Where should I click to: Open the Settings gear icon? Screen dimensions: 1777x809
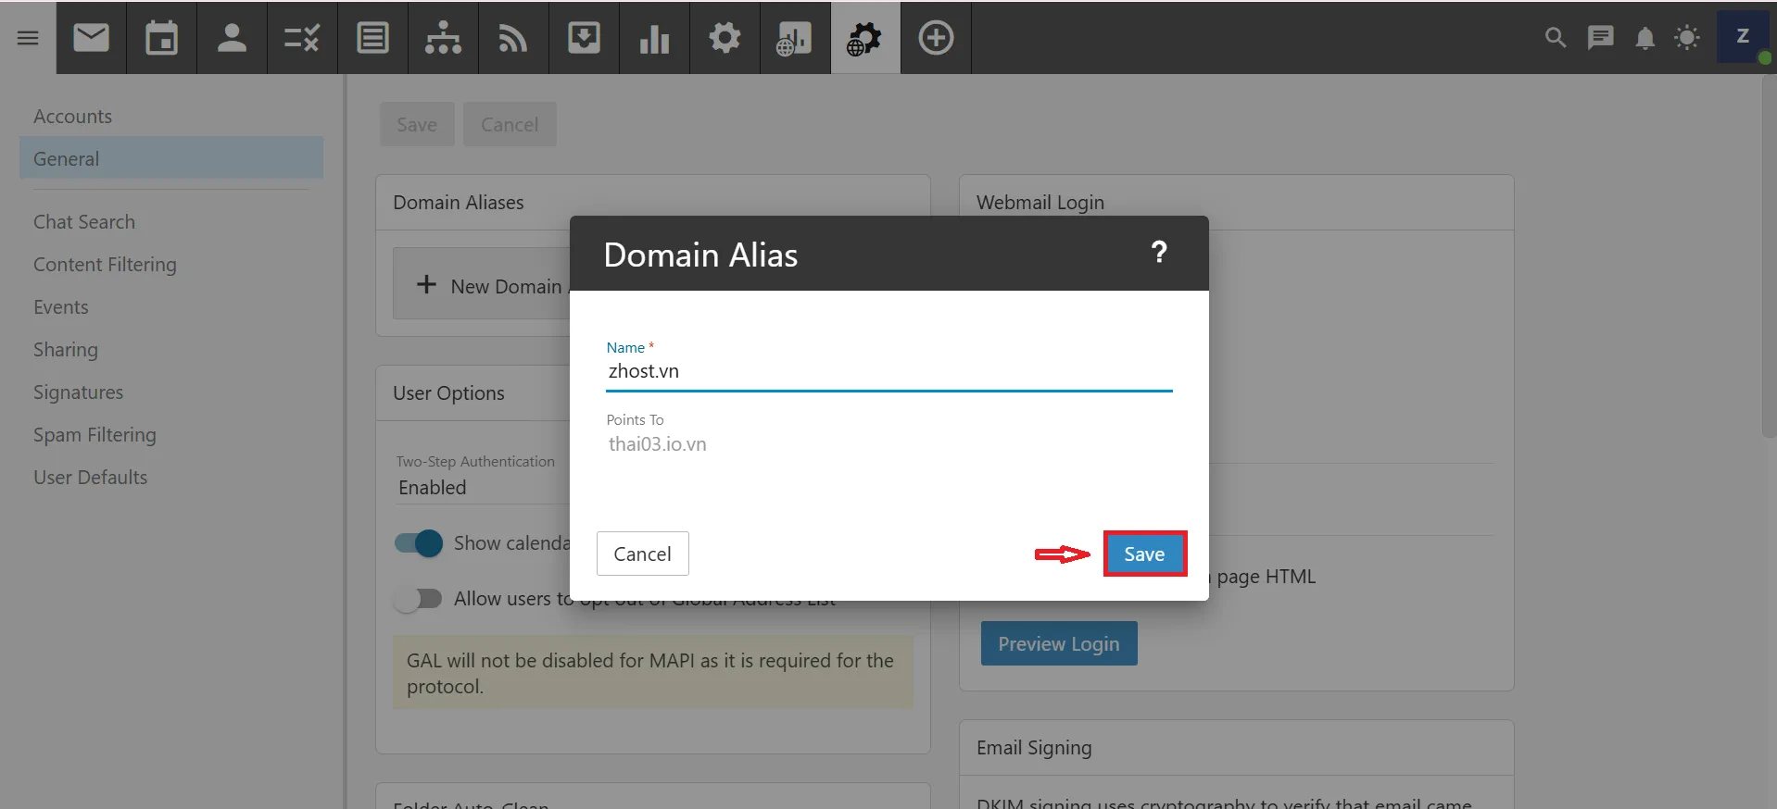click(725, 38)
